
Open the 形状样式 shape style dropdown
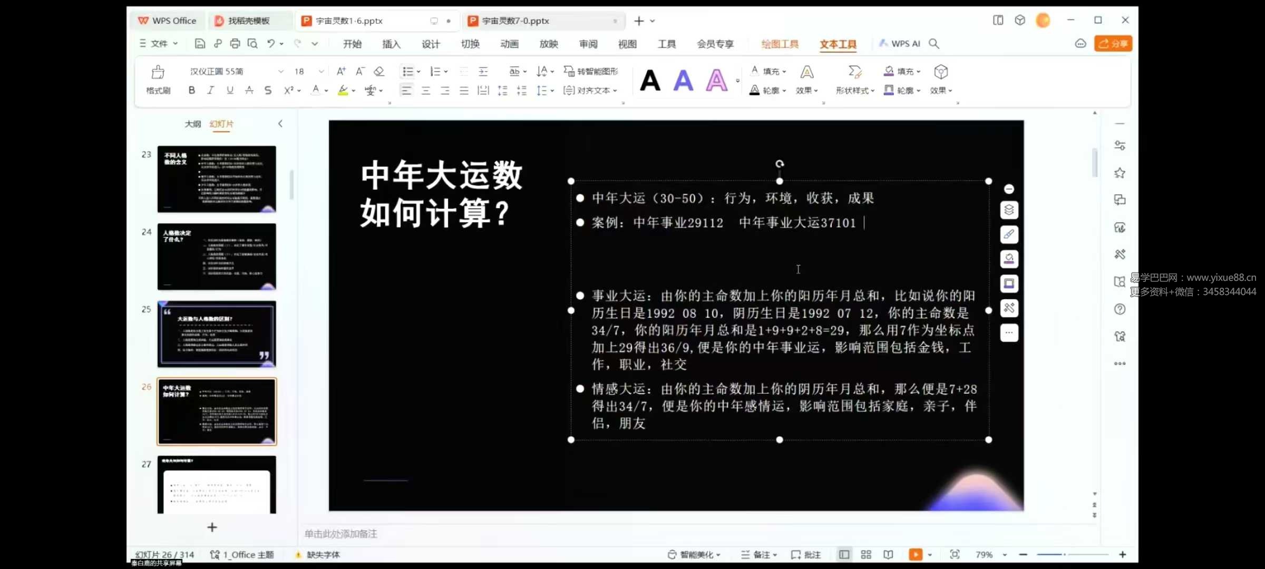(x=855, y=91)
